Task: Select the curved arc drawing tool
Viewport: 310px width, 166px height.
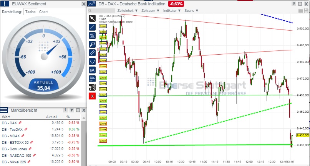Action: pyautogui.click(x=92, y=62)
